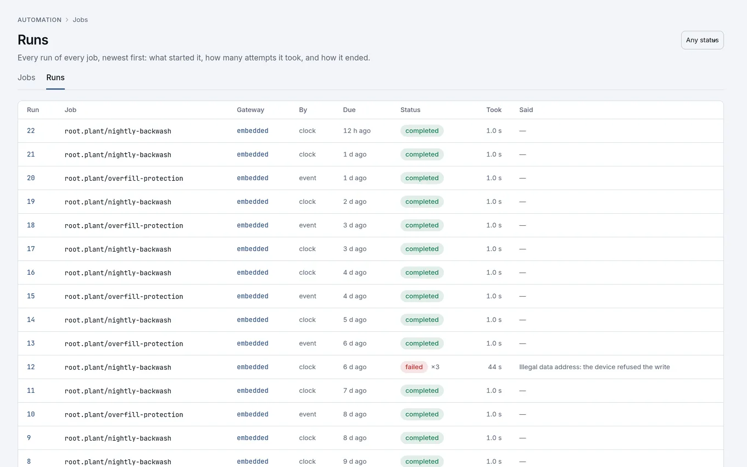Open run number 20
This screenshot has width=747, height=467.
31,178
